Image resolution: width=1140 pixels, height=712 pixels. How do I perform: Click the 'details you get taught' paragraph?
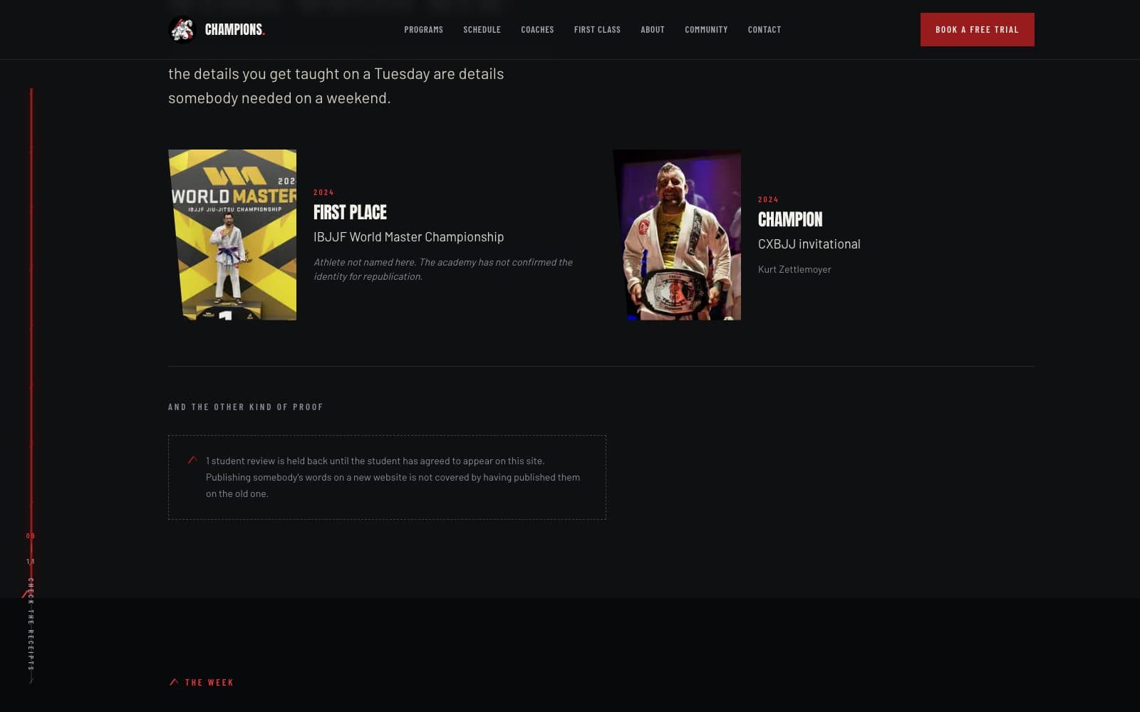pyautogui.click(x=336, y=85)
